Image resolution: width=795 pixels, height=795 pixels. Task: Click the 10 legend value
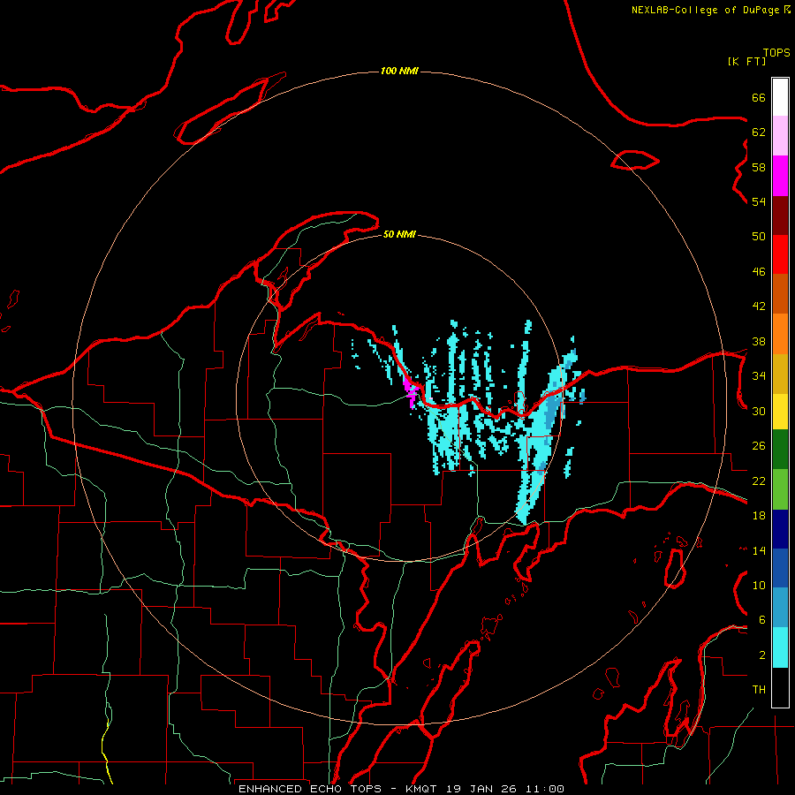tap(759, 586)
